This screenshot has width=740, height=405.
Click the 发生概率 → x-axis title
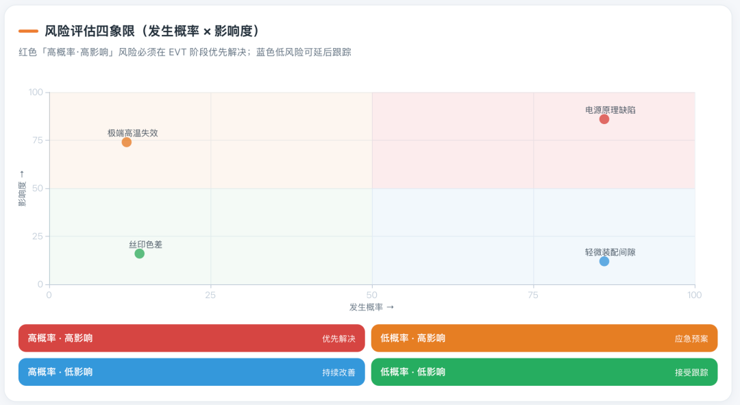point(371,307)
